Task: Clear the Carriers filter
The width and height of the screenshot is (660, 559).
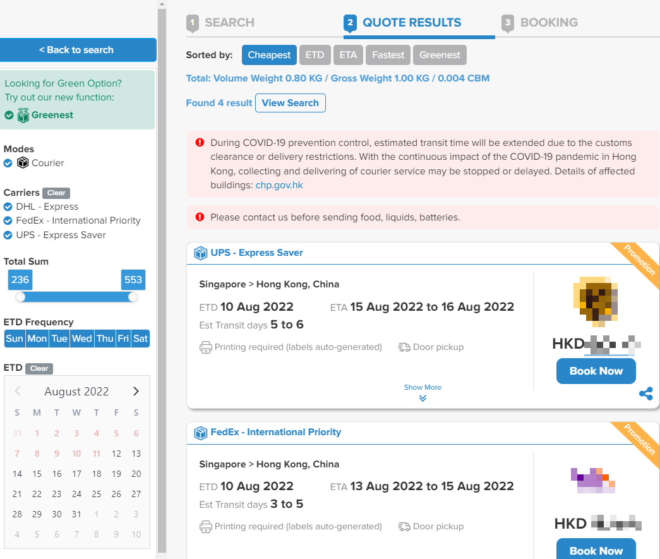Action: (56, 193)
